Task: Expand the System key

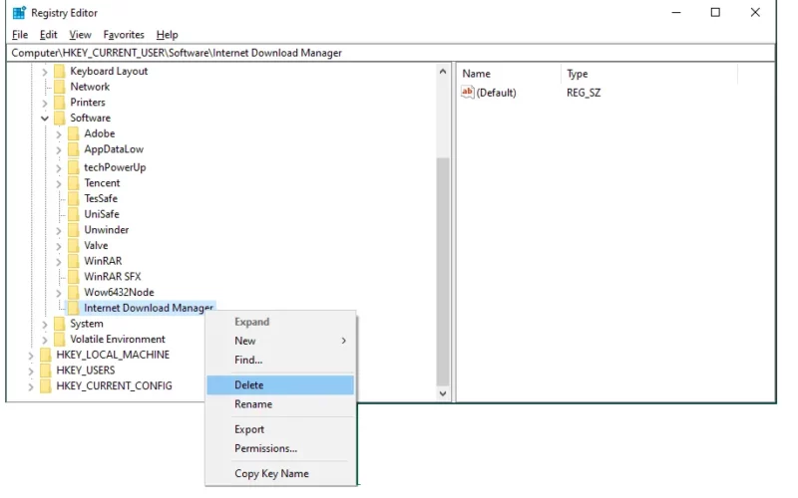Action: pos(44,325)
